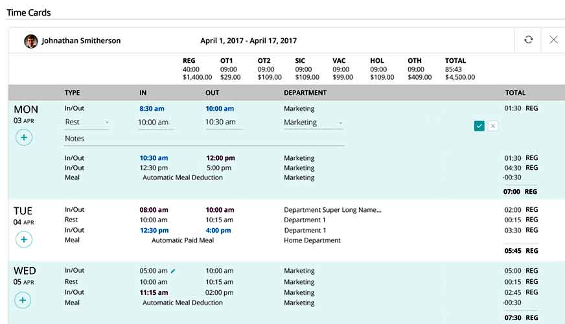Edit the 10:00 am In time field
The width and height of the screenshot is (565, 324).
click(156, 122)
